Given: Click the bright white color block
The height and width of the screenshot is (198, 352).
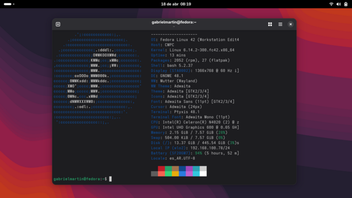Looking at the screenshot, I should coord(203,174).
